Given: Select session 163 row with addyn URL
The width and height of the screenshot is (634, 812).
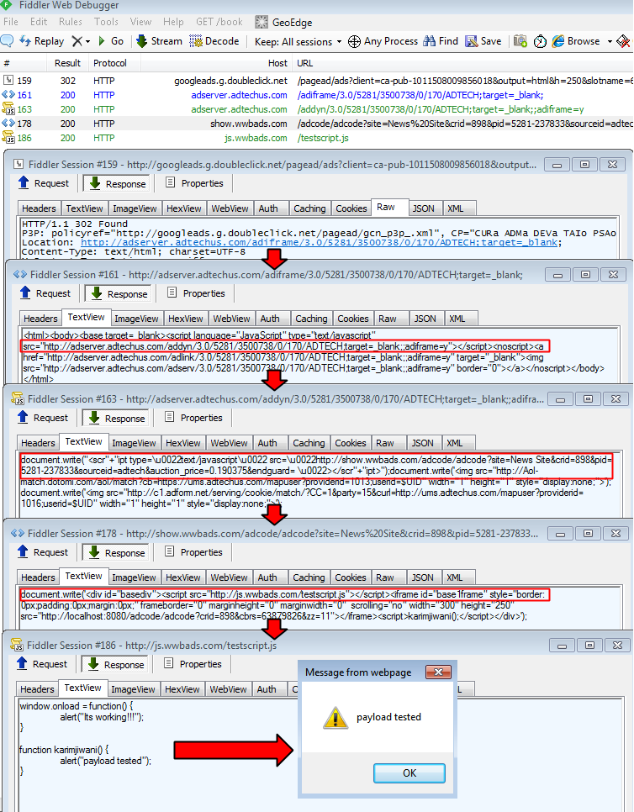Looking at the screenshot, I should pyautogui.click(x=317, y=109).
